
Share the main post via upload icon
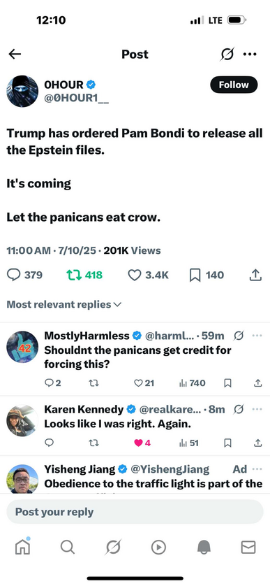coord(255,276)
